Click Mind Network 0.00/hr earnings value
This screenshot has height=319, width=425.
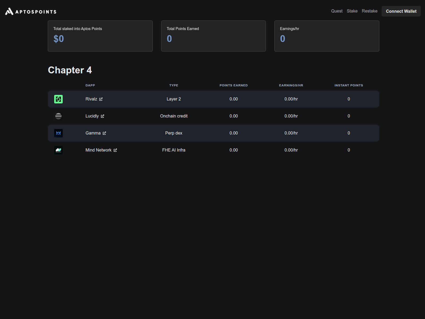(x=291, y=150)
